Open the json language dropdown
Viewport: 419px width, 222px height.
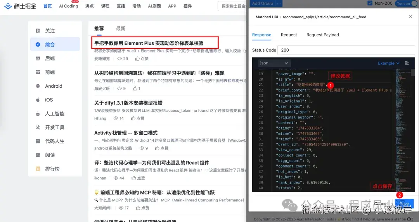pos(274,63)
